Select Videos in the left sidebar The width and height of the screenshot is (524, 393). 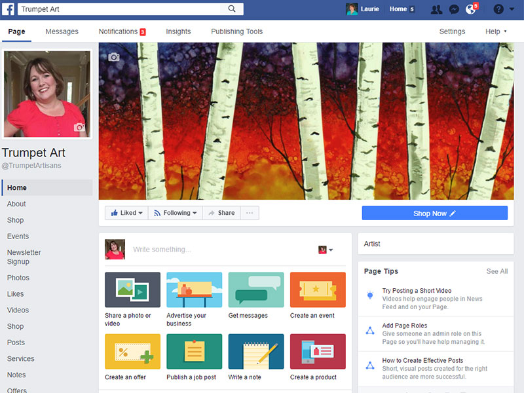tap(18, 310)
